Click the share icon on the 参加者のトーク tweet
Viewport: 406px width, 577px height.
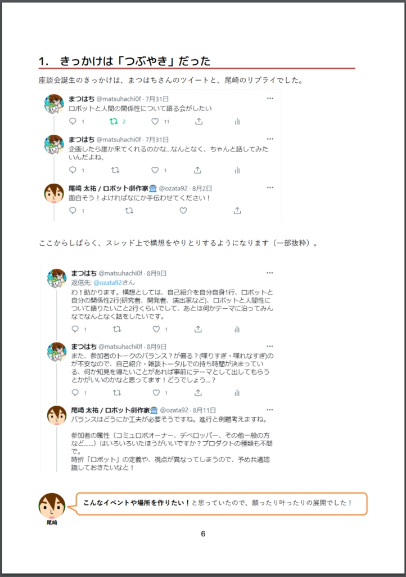[196, 392]
